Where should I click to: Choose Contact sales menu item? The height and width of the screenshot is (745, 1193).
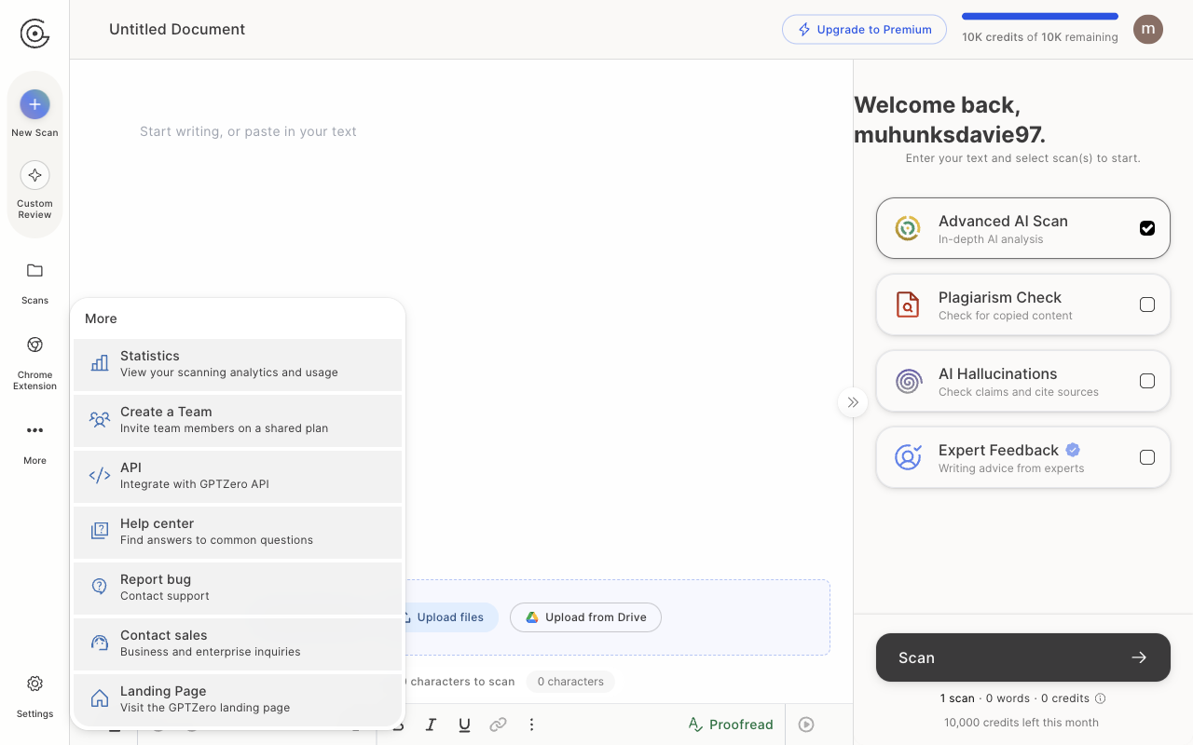click(238, 643)
